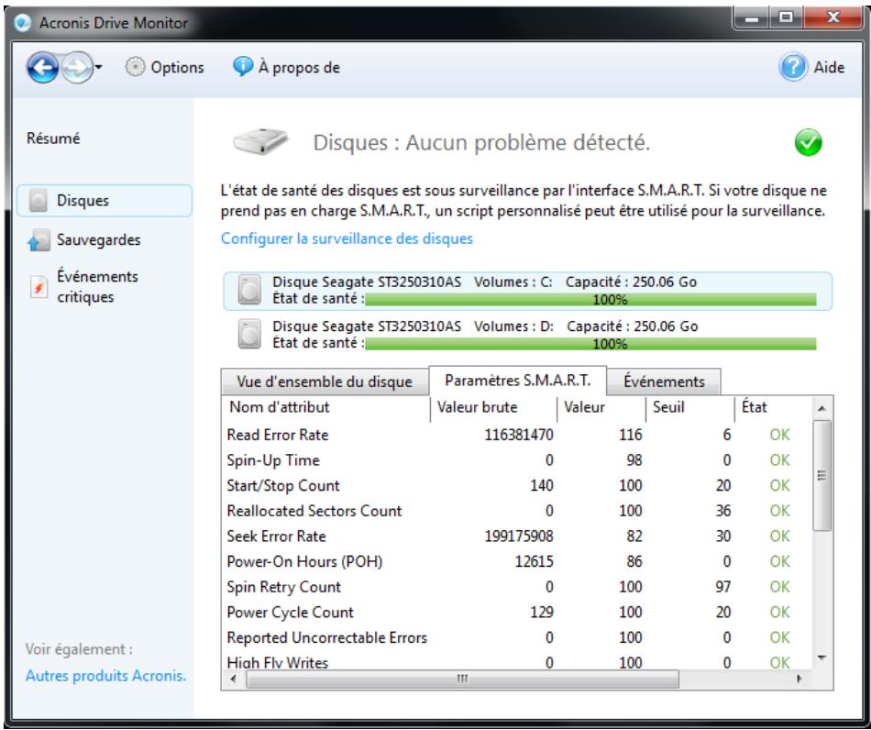
Task: Select the Power-On Hours (POH) row
Action: (516, 561)
